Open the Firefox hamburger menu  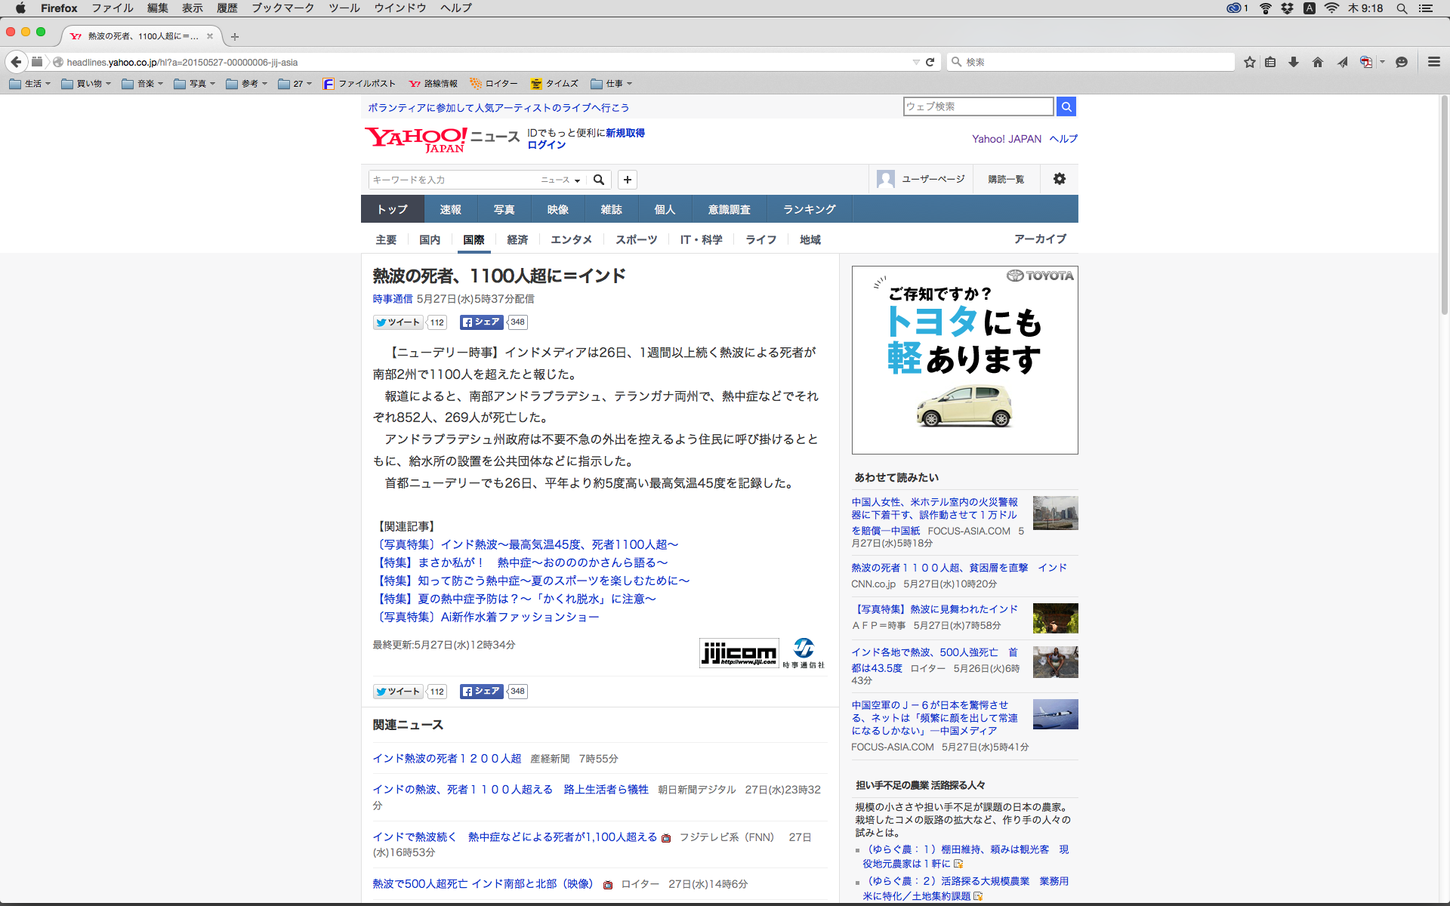point(1433,62)
